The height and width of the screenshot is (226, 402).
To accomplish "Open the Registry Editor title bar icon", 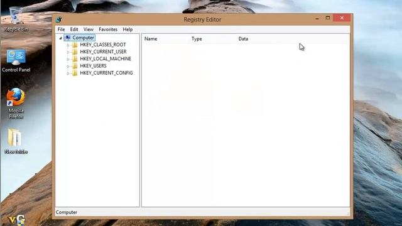I will [x=58, y=19].
